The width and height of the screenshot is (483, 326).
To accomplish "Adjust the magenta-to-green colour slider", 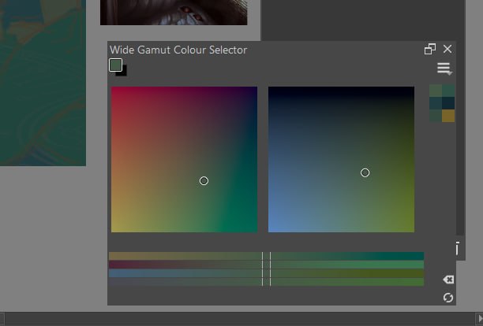I will pos(267,265).
